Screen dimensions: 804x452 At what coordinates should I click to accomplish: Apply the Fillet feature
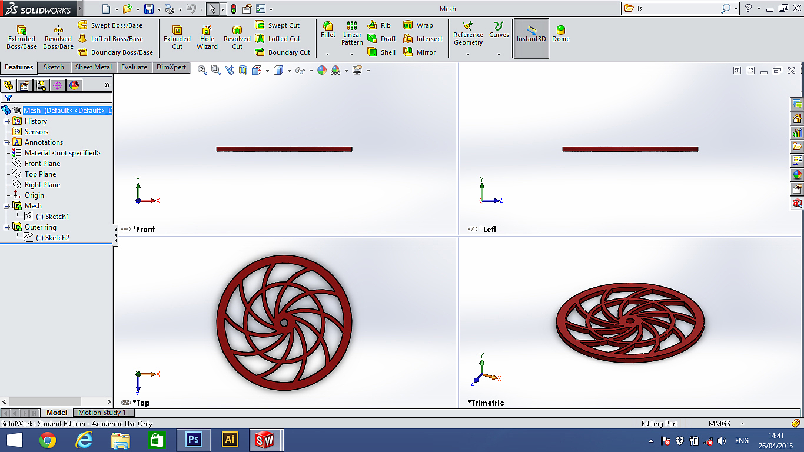pyautogui.click(x=328, y=29)
